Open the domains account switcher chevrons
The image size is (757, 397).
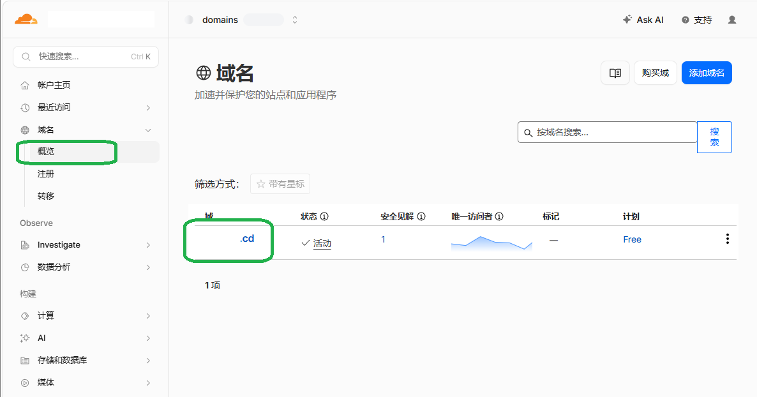[x=294, y=20]
